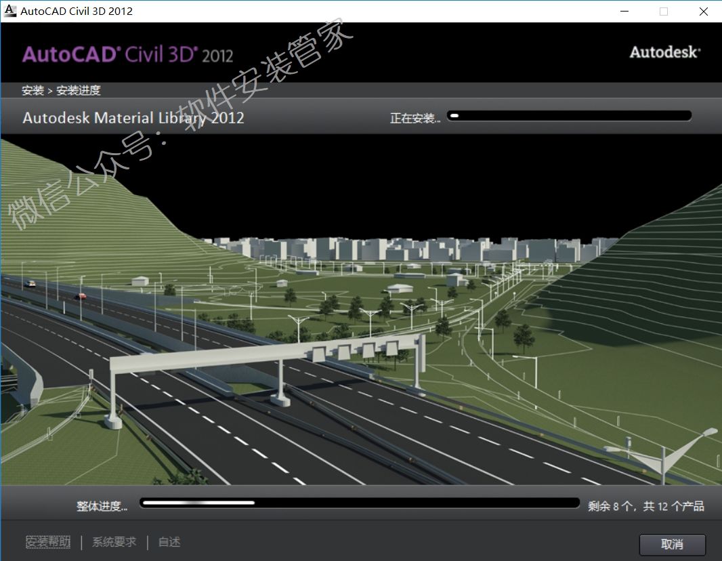Click the Autodesk Material Library 2012 heading
Screen dimensions: 722x561
[133, 118]
